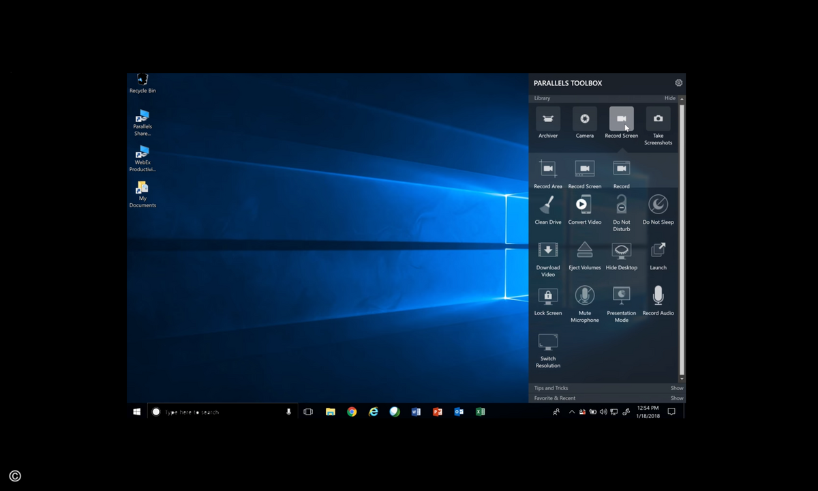Open the Windows Start menu
Viewport: 818px width, 491px height.
tap(136, 412)
